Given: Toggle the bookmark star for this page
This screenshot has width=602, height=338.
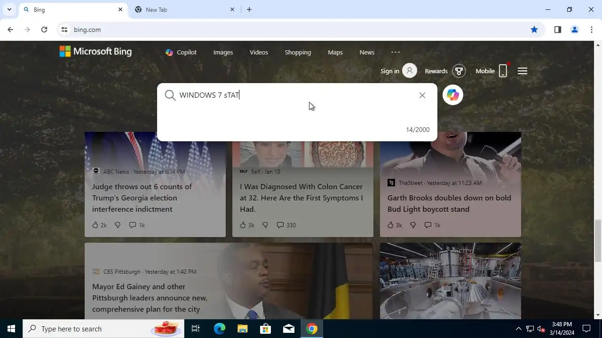Looking at the screenshot, I should coord(534,30).
